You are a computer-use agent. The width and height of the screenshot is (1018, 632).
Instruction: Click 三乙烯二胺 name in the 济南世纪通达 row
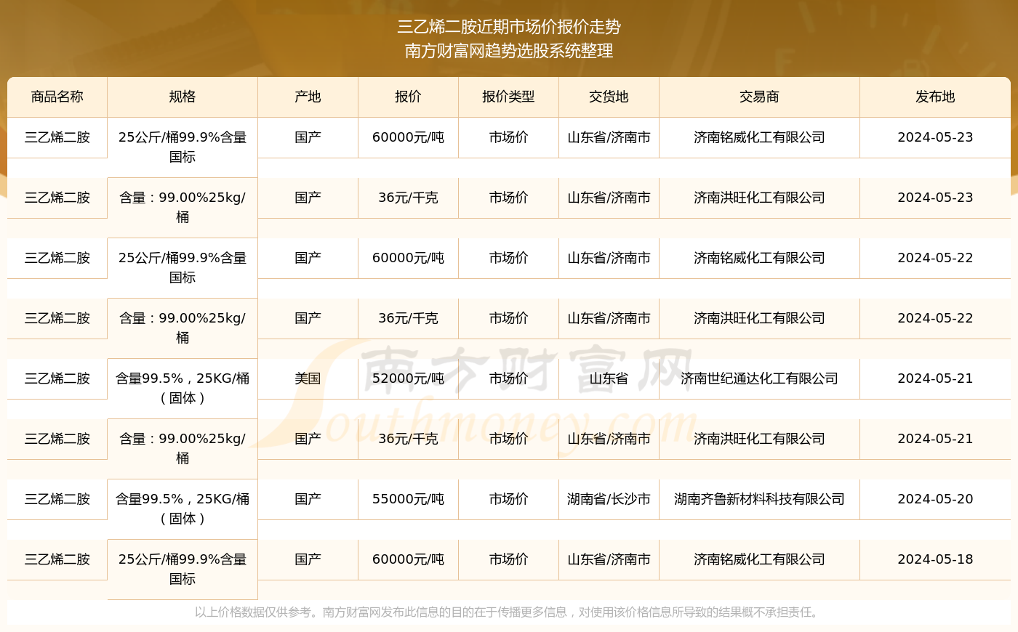point(57,378)
